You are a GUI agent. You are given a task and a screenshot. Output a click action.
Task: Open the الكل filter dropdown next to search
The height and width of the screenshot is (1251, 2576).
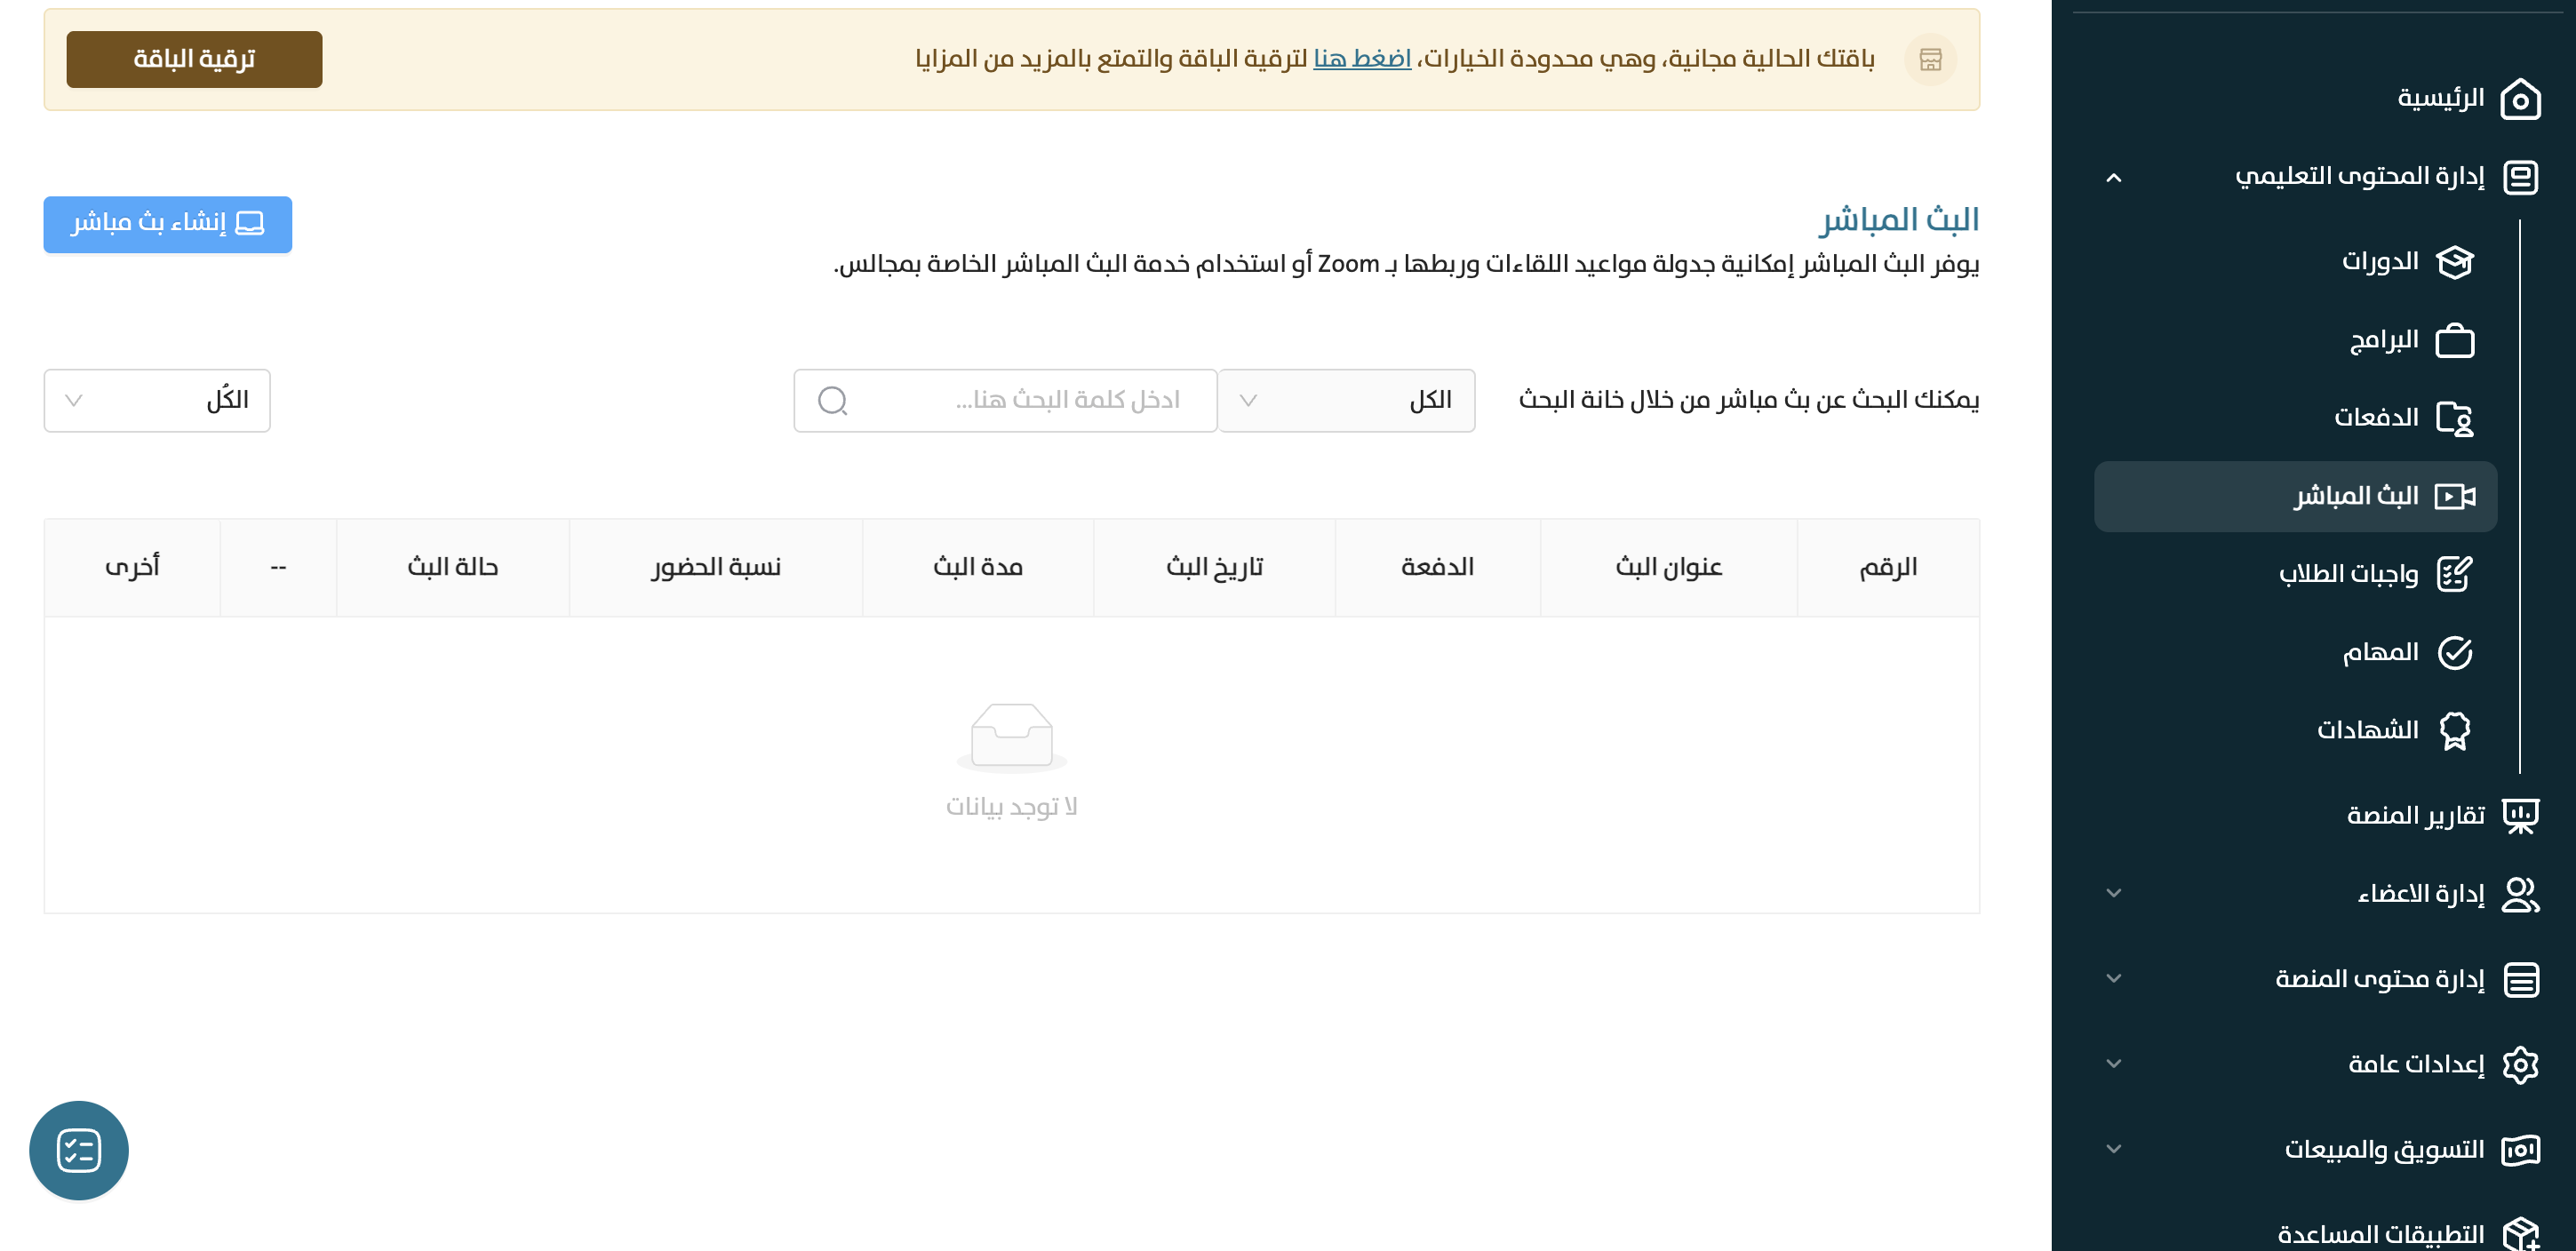tap(1345, 401)
